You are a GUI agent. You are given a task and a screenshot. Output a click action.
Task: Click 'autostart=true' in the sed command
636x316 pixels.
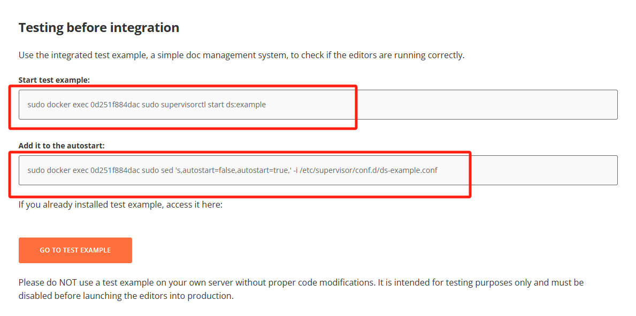(263, 170)
